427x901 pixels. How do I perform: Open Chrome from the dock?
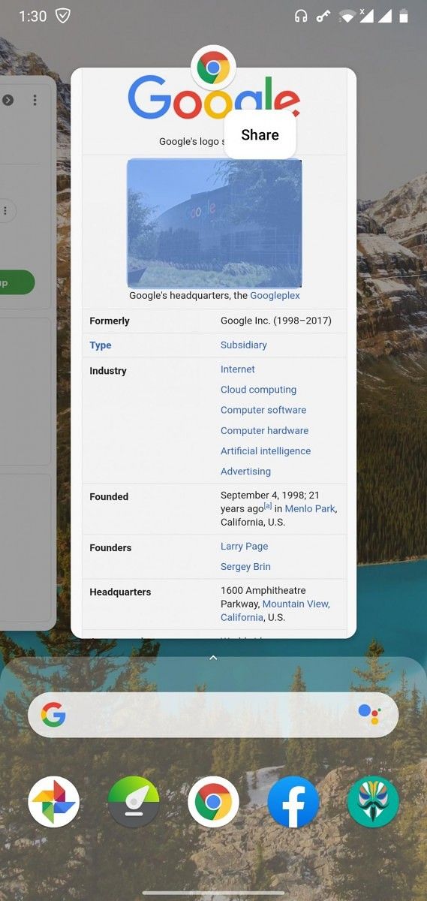213,802
